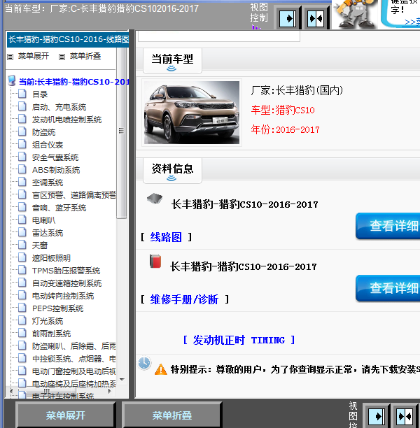
Task: Click the document icon beside 组合仪表
Action: point(22,144)
